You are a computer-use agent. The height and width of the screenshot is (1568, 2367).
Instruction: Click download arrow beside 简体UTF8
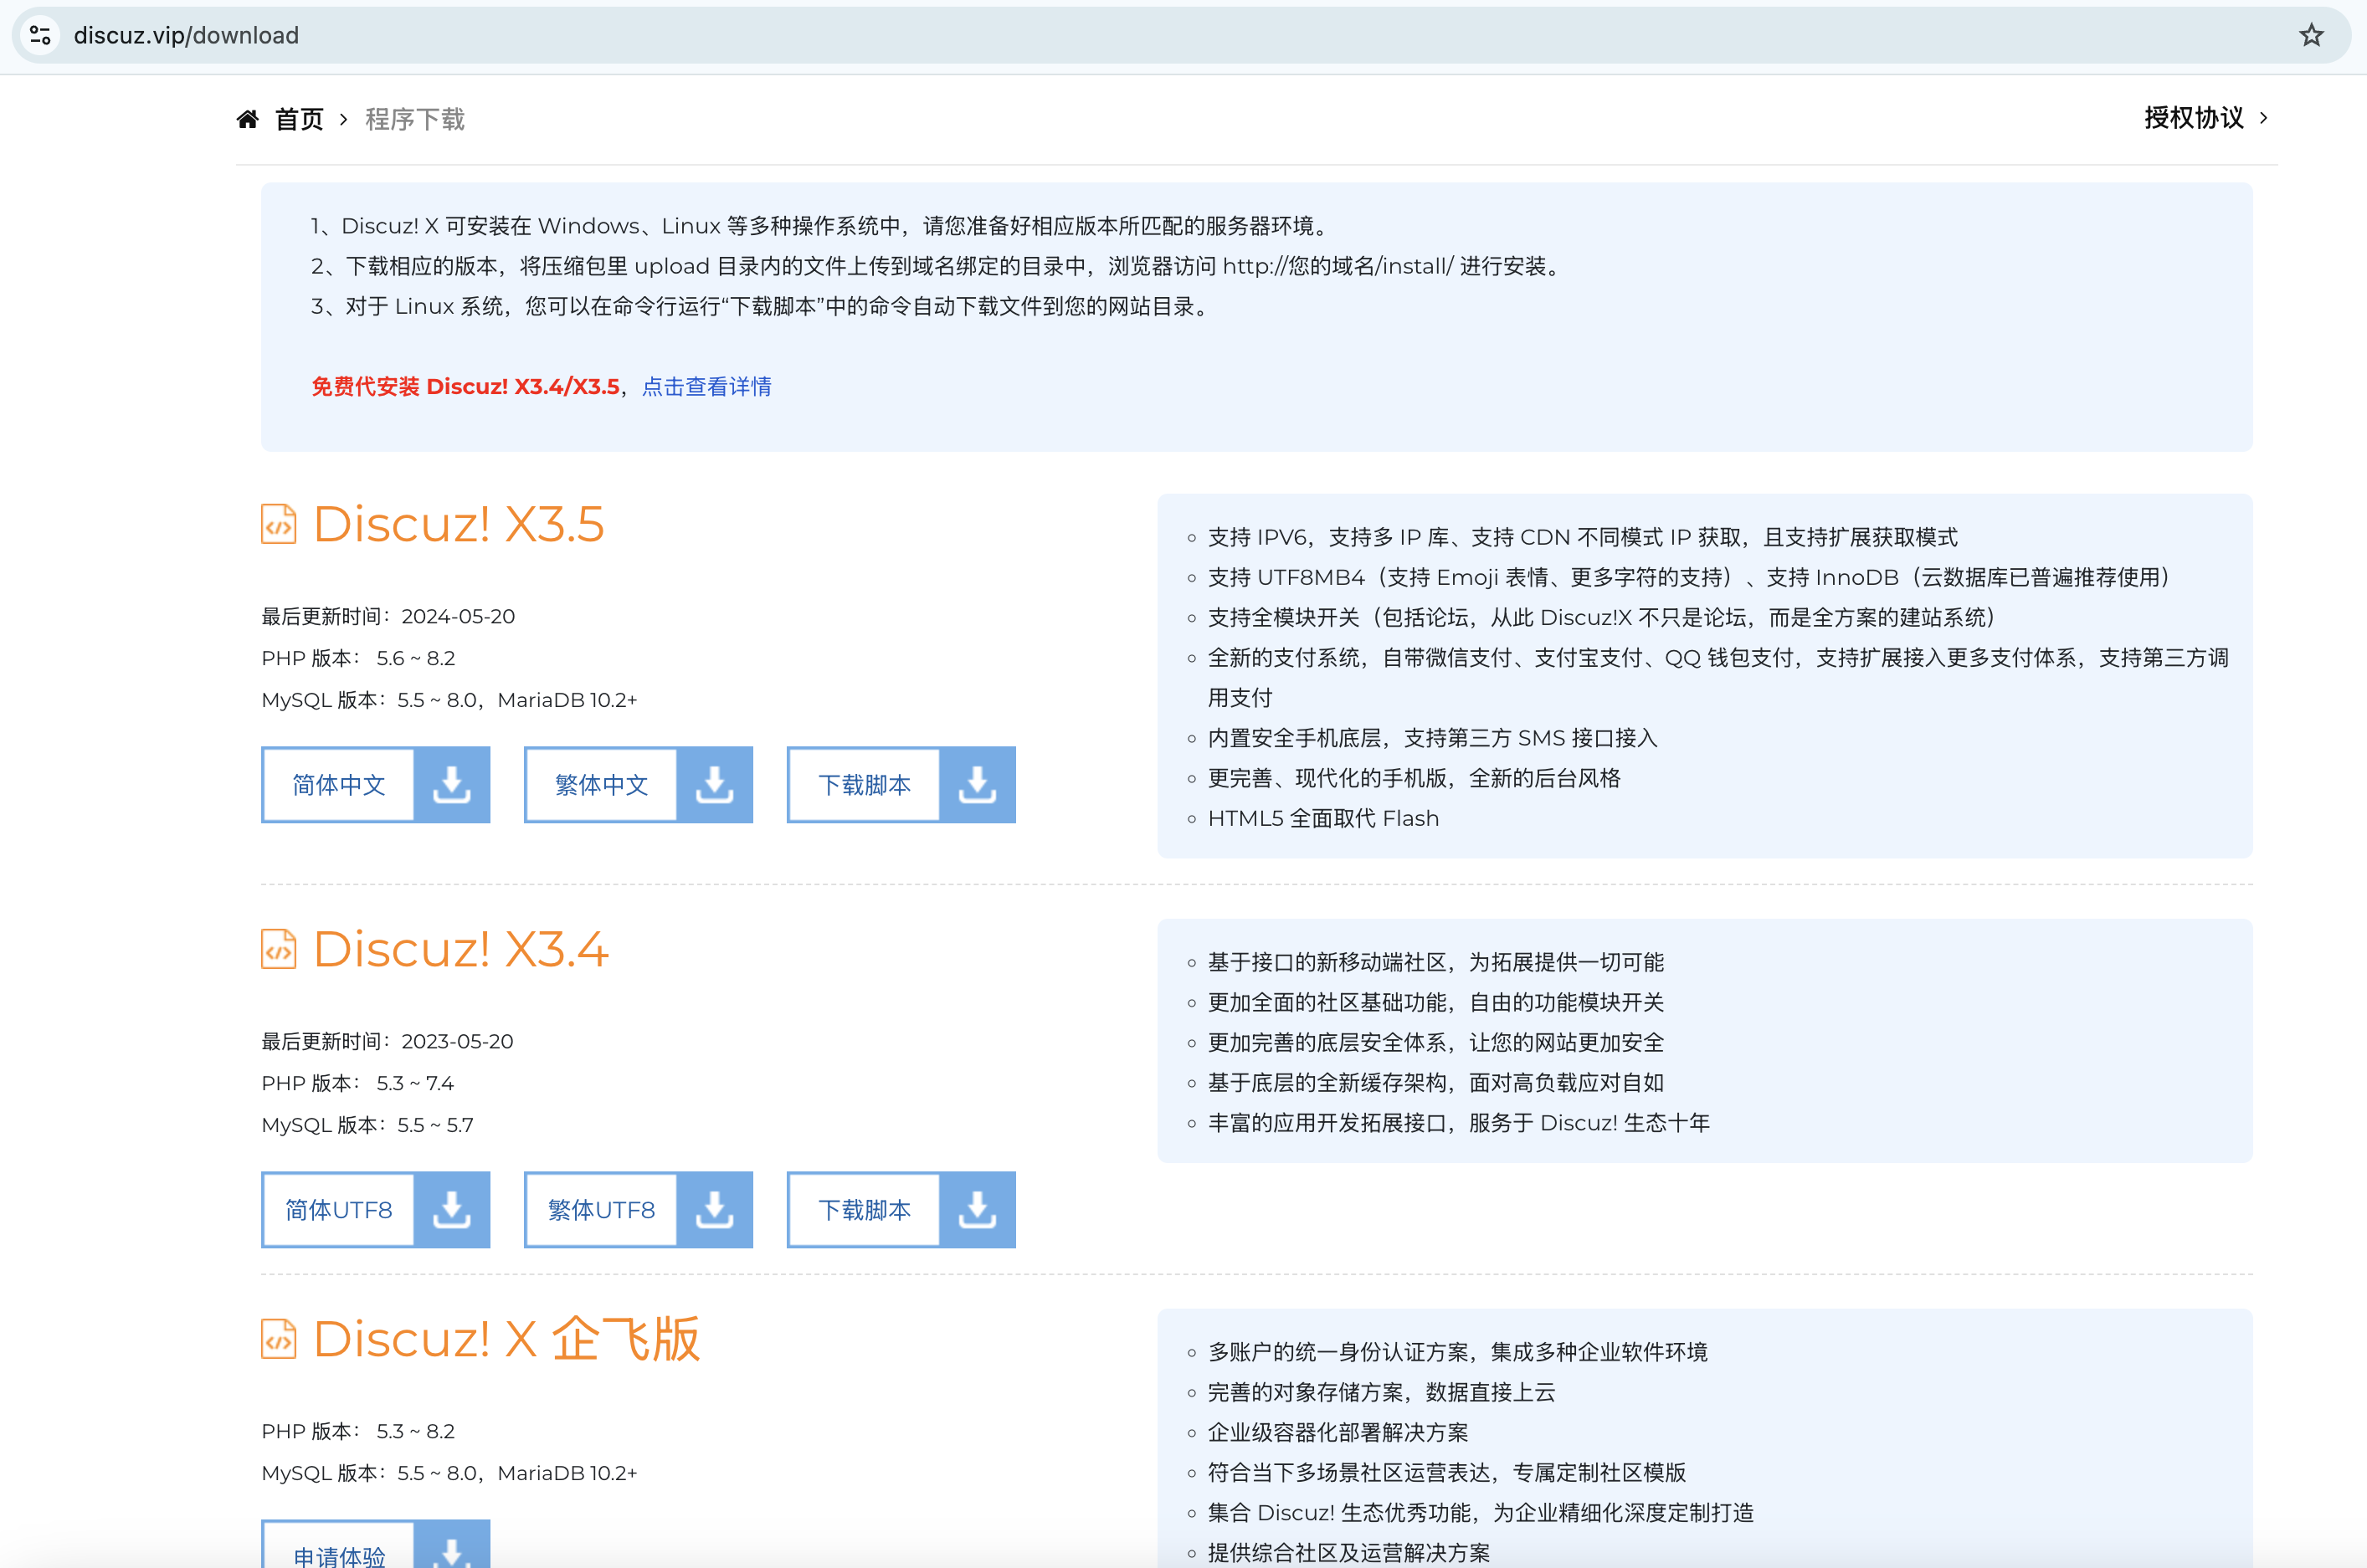point(452,1210)
